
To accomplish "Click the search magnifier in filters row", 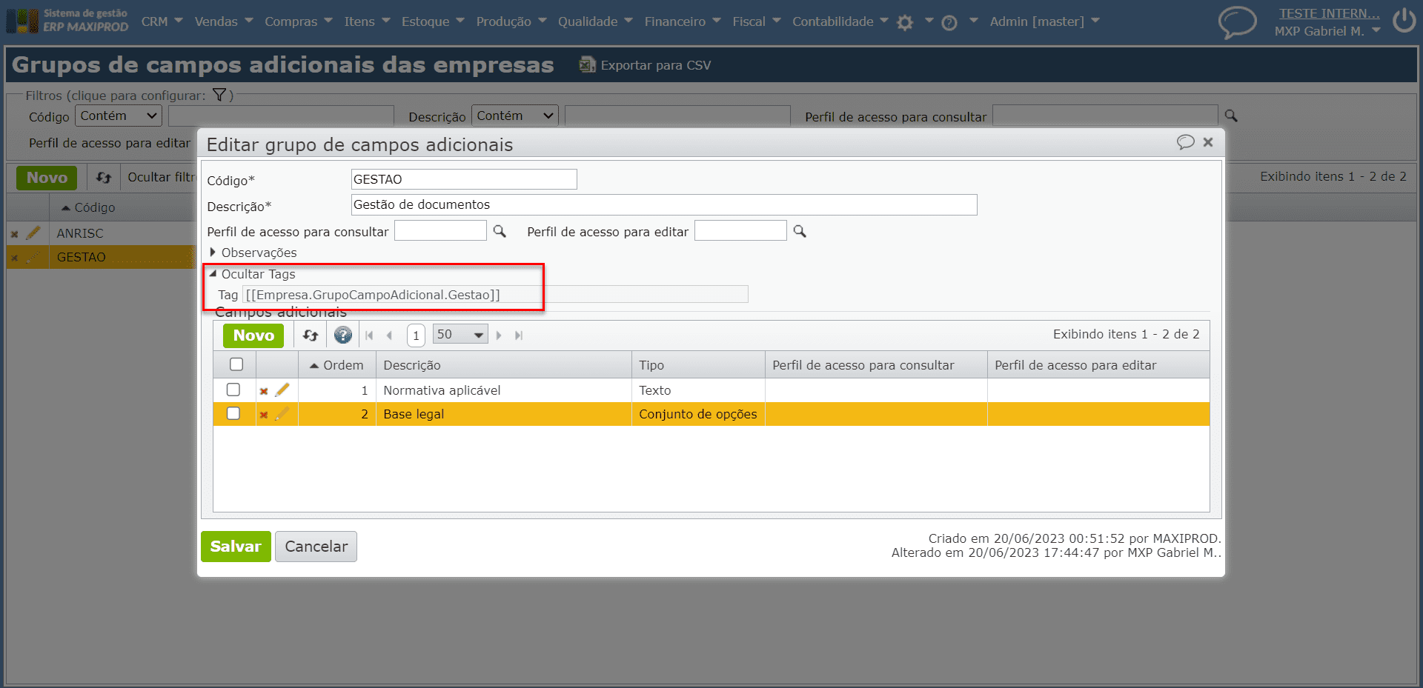I will tap(1231, 116).
